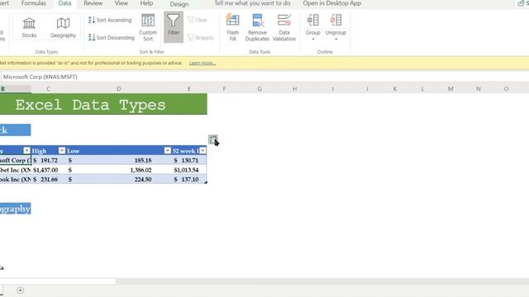Sort Ascending in the ribbon
Viewport: 529px width, 297px height.
tap(110, 20)
